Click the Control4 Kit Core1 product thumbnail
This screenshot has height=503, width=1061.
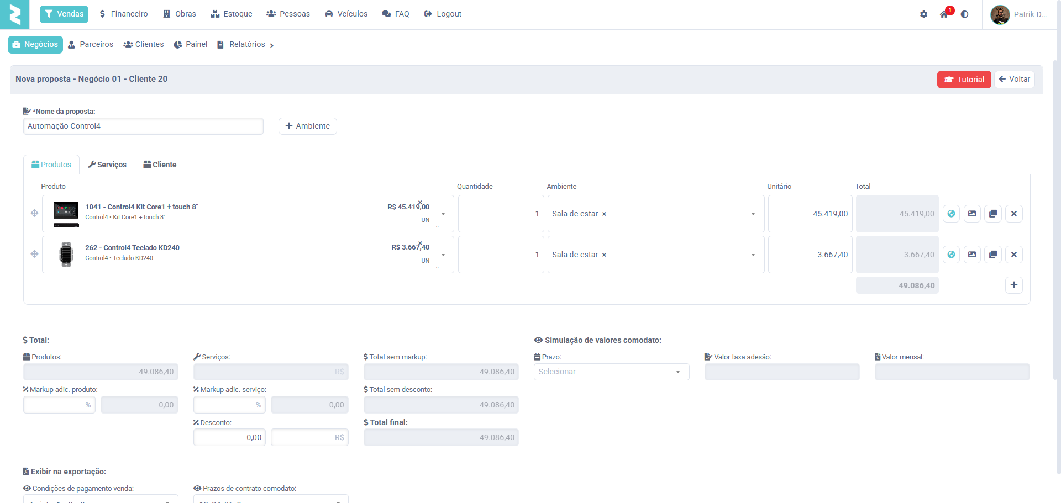click(x=66, y=214)
